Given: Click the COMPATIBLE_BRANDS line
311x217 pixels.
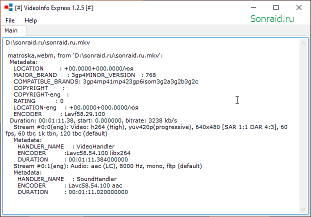Looking at the screenshot, I should click(x=106, y=81).
